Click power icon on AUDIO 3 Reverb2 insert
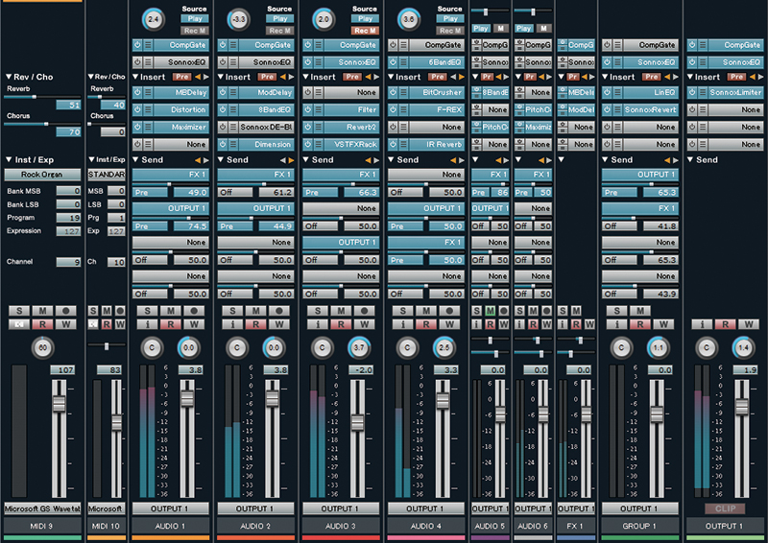The height and width of the screenshot is (543, 768). (308, 127)
